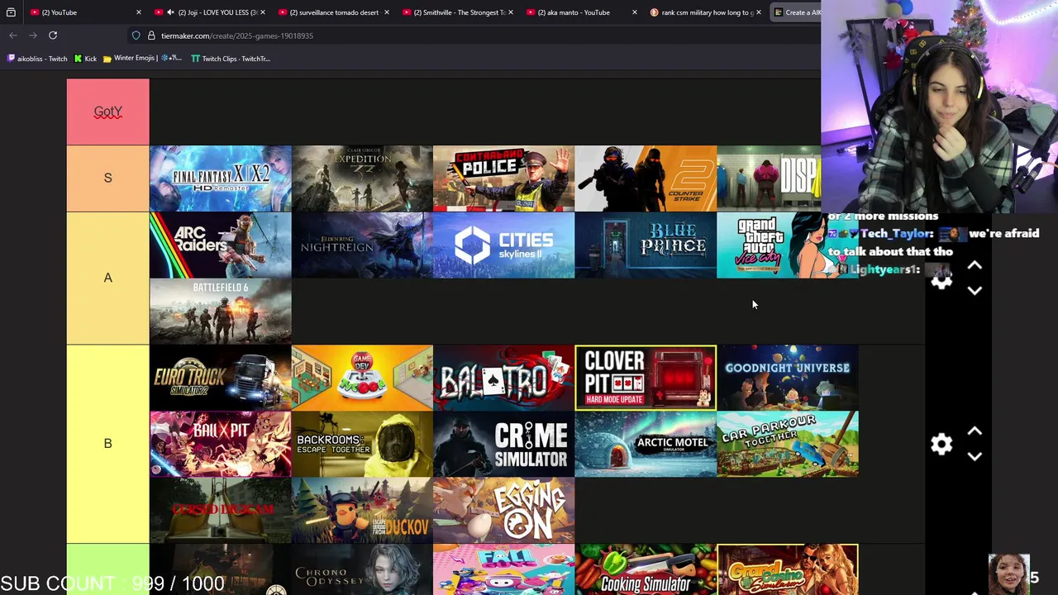The width and height of the screenshot is (1058, 595).
Task: Switch to the Smithville tab
Action: point(458,12)
